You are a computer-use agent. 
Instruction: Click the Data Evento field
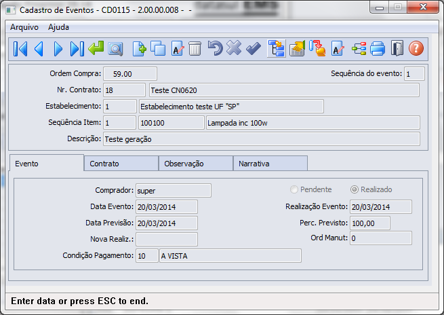[167, 207]
